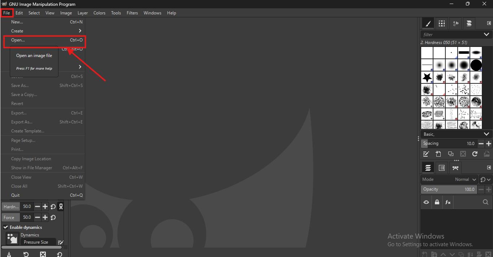The width and height of the screenshot is (493, 257).
Task: Toggle the layer lock header icon
Action: (437, 202)
